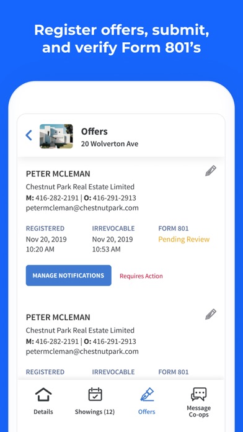The width and height of the screenshot is (243, 432).
Task: Edit the second Peter McLeman offer
Action: tap(211, 314)
